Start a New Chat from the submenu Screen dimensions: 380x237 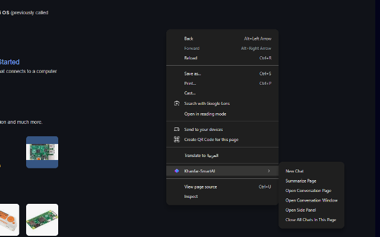click(294, 171)
